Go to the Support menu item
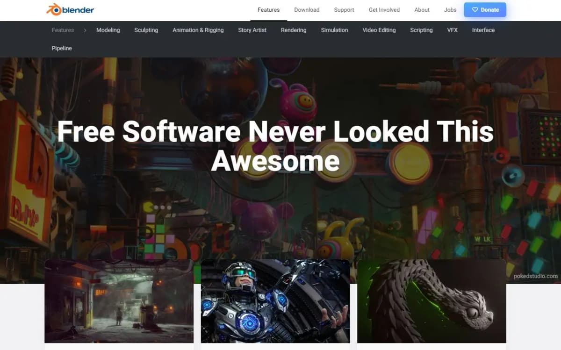 [x=344, y=10]
